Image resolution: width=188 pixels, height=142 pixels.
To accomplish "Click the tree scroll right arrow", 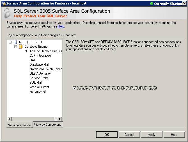I will 60,119.
